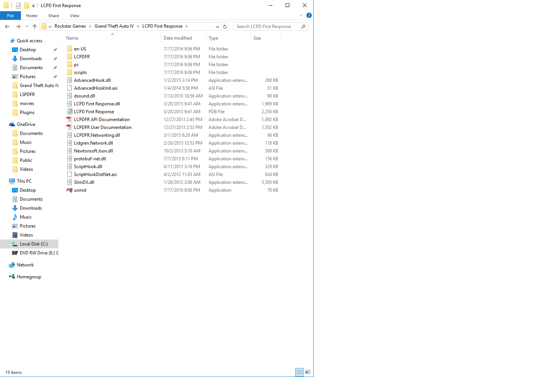Select the AdvancedHookInit.asi file icon

70,88
